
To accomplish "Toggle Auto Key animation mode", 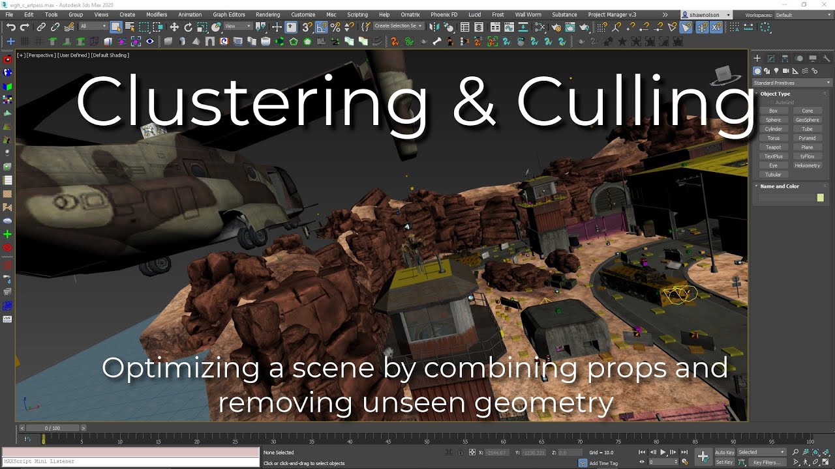I will coord(725,452).
